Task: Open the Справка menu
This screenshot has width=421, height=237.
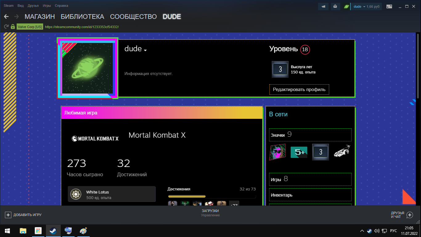Action: (62, 6)
